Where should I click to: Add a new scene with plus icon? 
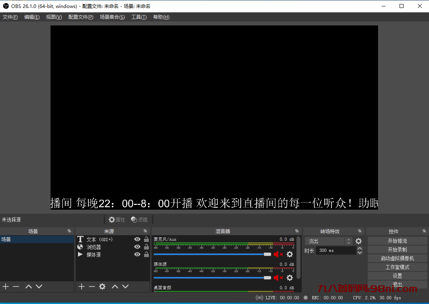6,286
